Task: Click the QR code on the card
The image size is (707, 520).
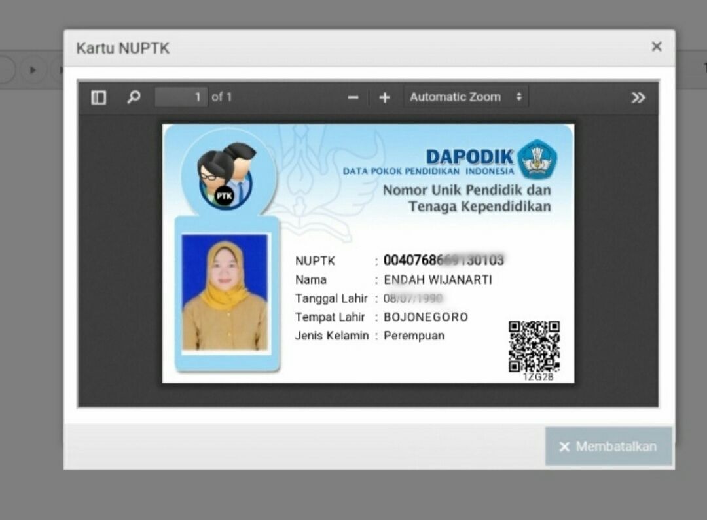Action: tap(534, 346)
